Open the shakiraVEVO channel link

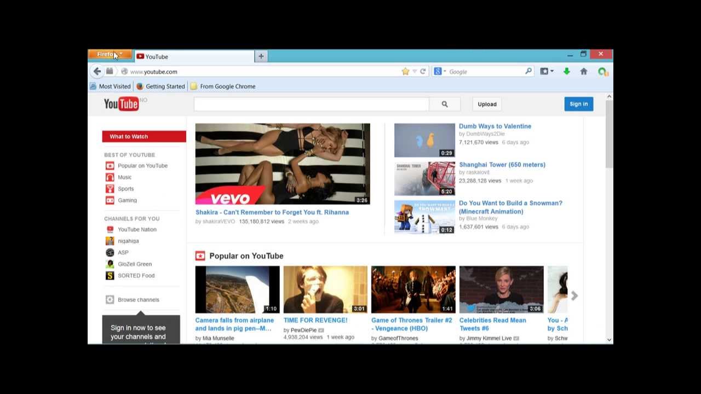click(x=219, y=222)
